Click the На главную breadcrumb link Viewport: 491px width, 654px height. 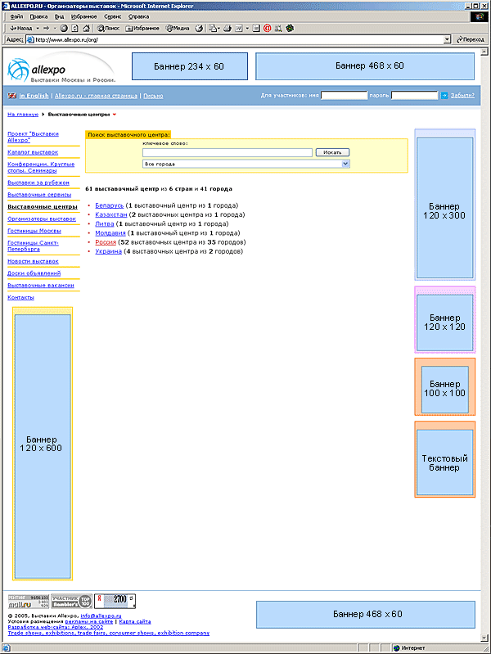(x=23, y=115)
